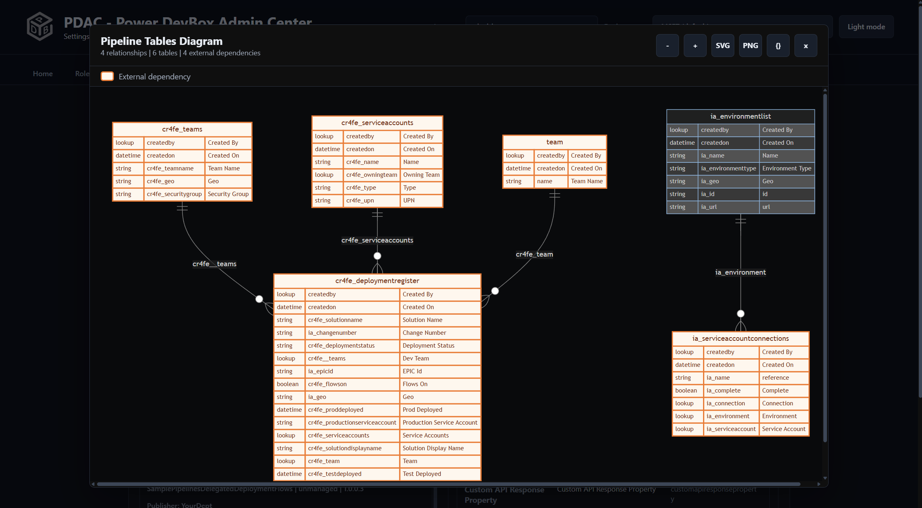Click the PDAC cube logo icon
922x508 pixels.
tap(40, 26)
